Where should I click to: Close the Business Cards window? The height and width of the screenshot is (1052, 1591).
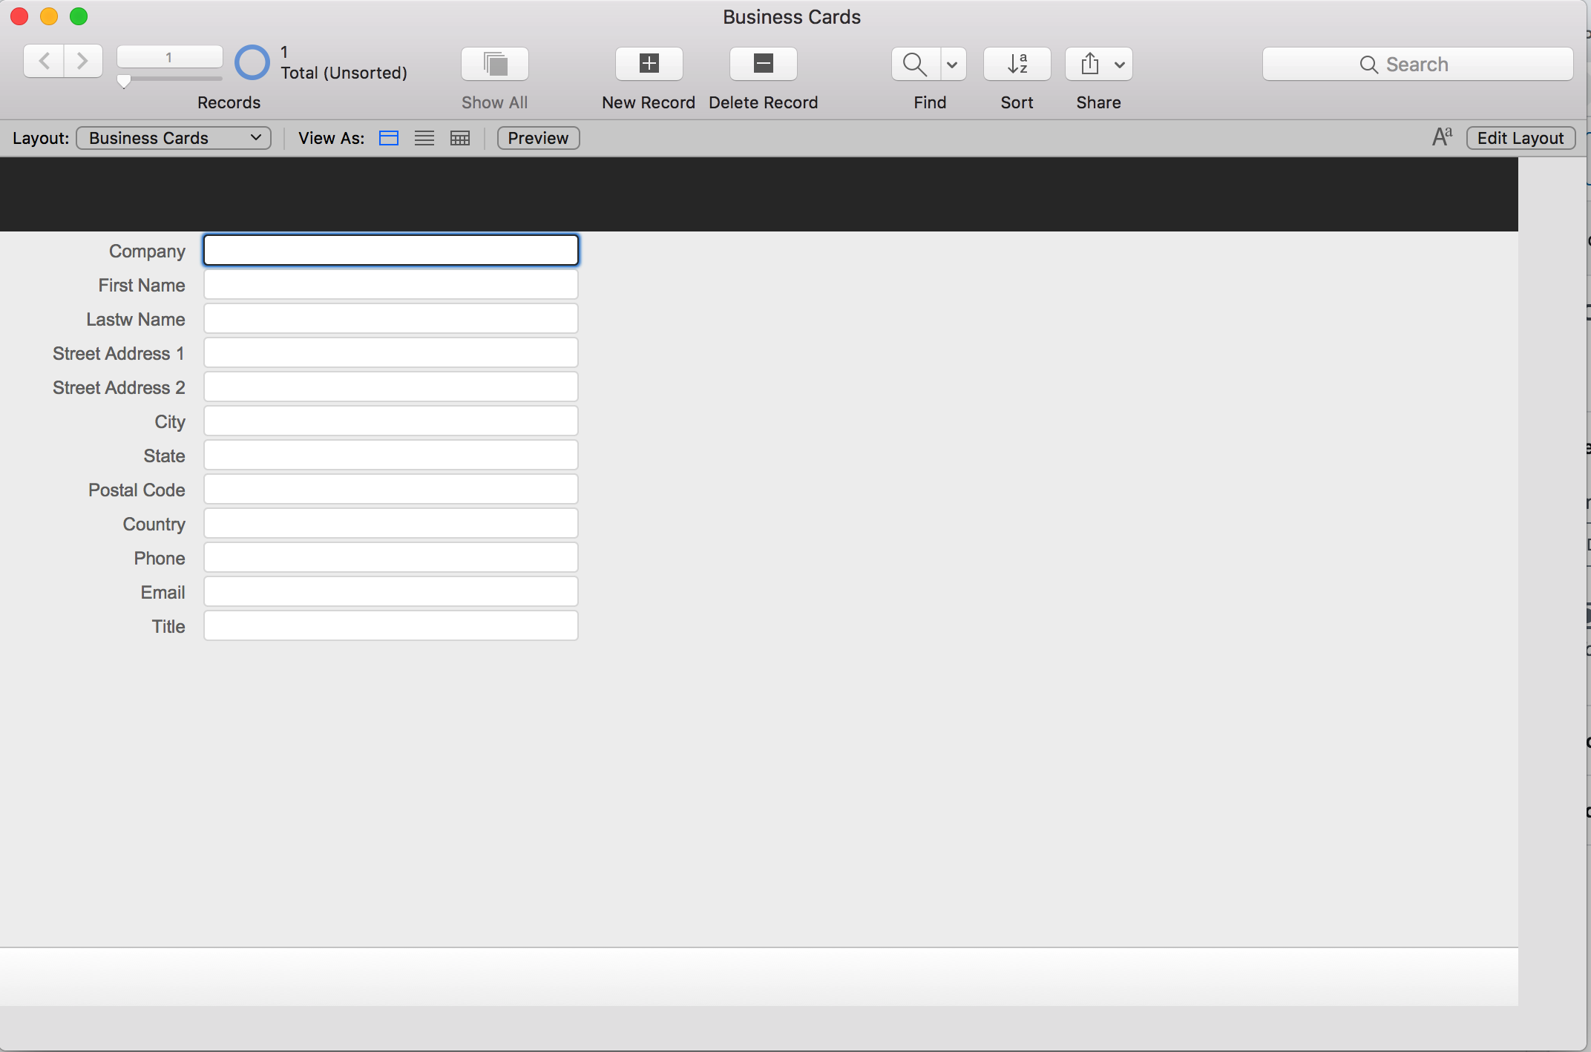coord(19,16)
